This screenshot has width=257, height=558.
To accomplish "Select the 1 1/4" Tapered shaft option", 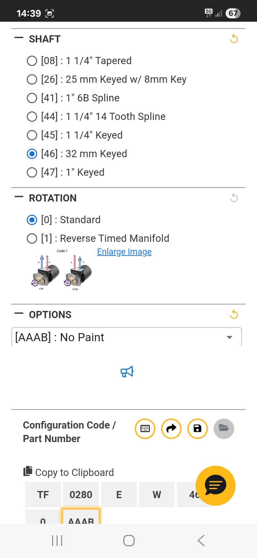I will pos(32,61).
